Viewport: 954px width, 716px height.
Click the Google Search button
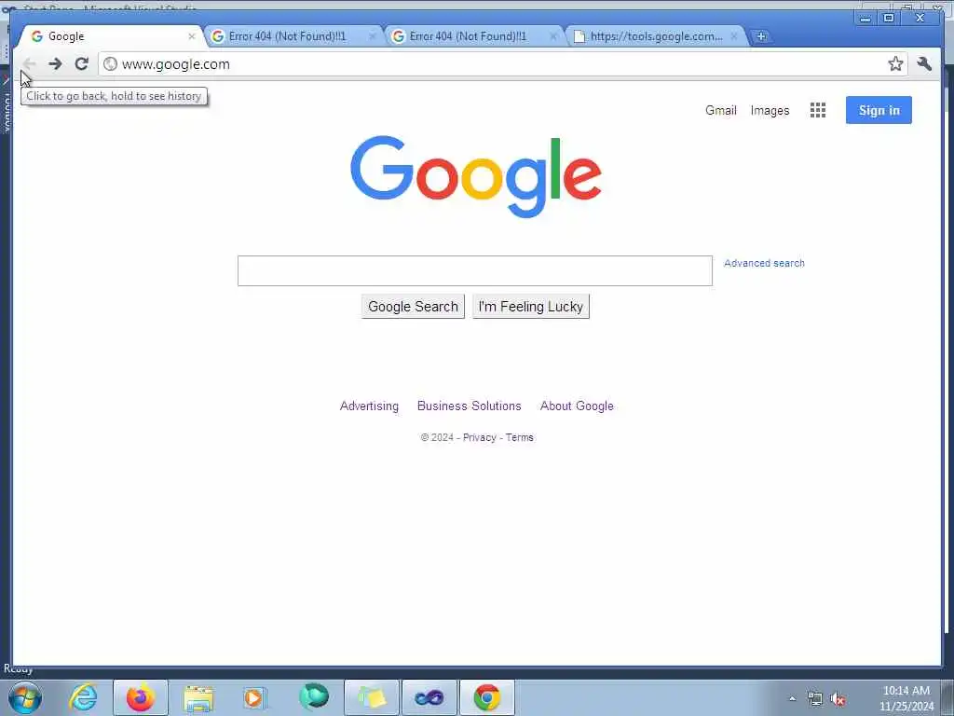(413, 306)
